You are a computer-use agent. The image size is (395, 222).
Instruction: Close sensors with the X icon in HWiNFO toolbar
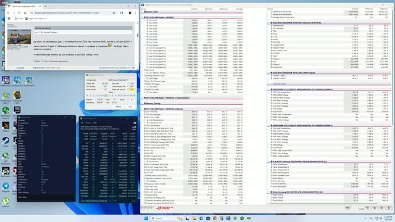coord(389,208)
